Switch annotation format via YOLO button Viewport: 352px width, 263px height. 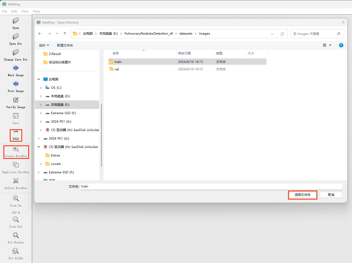coord(16,135)
